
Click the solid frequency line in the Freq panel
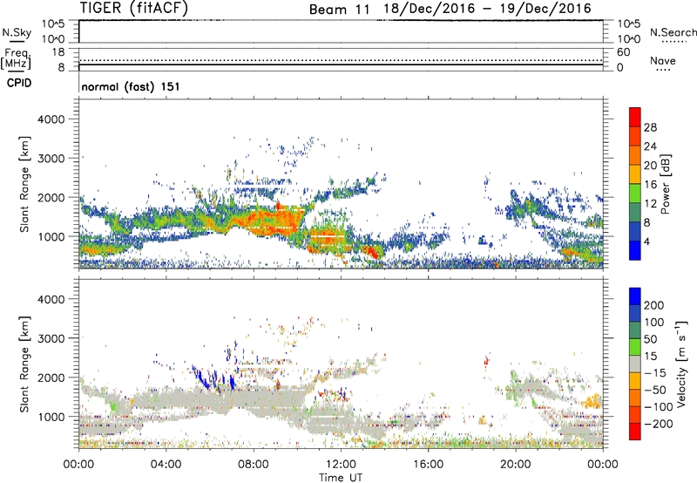click(x=341, y=65)
